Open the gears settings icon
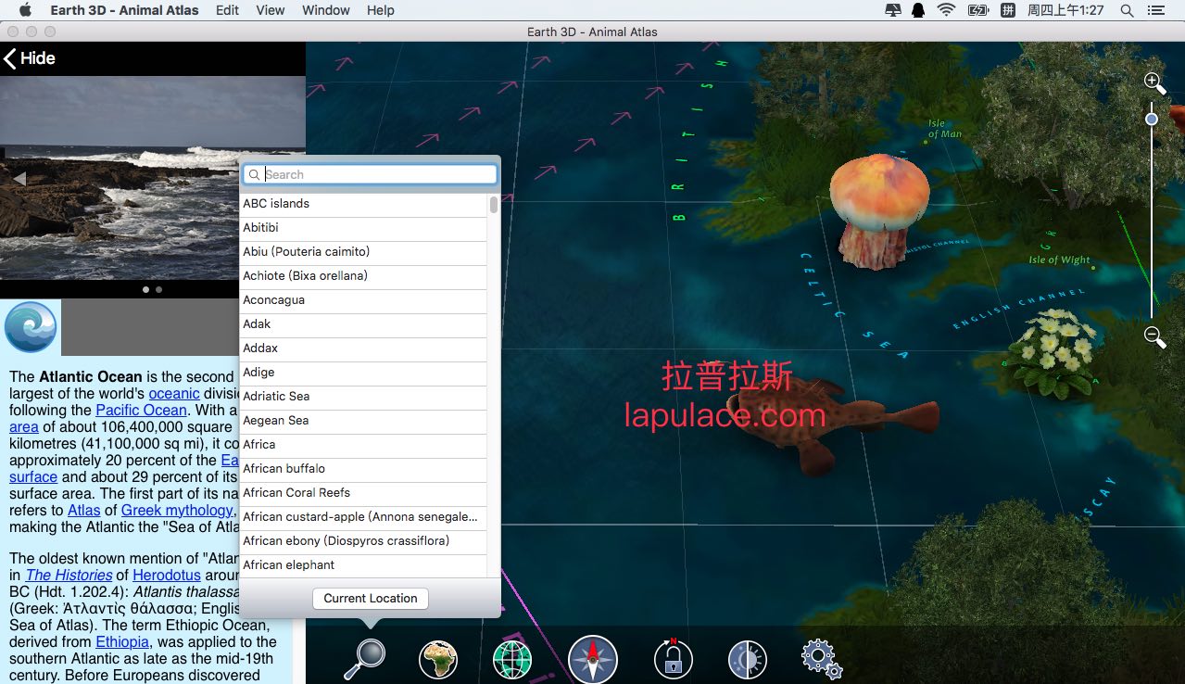 coord(821,659)
